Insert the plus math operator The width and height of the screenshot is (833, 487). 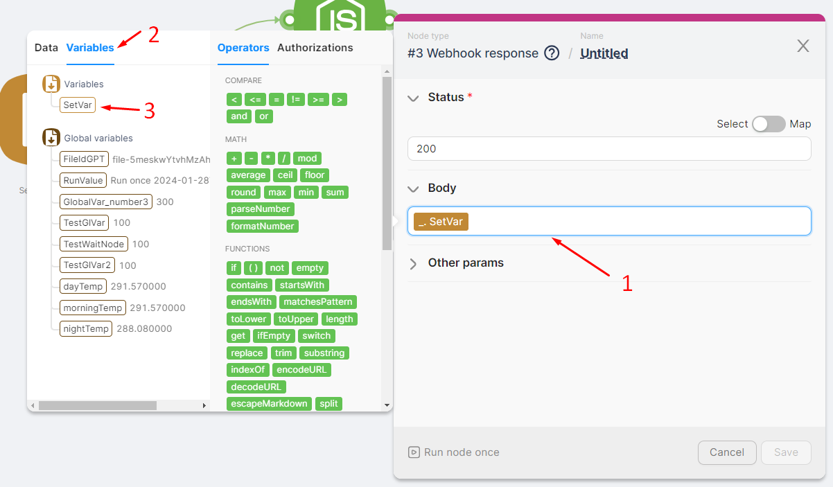pos(234,159)
